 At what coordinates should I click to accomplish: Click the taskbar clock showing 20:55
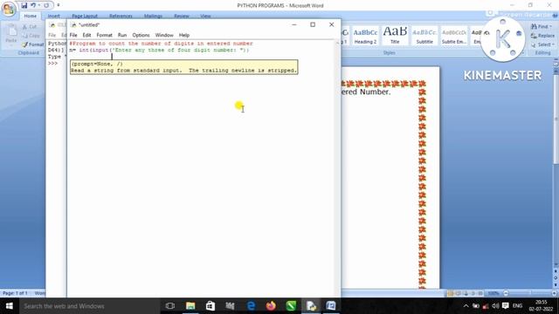click(x=541, y=306)
